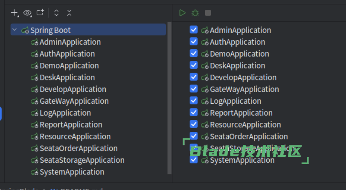Click GateWayApplication label in right panel
The width and height of the screenshot is (346, 190).
244,89
